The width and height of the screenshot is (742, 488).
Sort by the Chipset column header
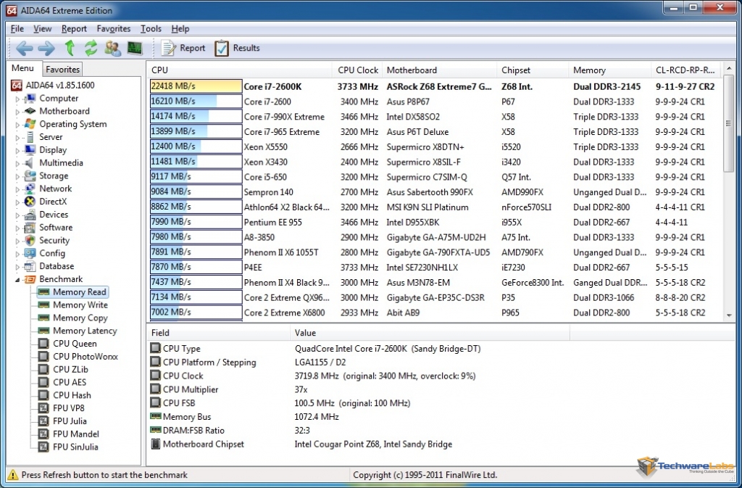(x=533, y=70)
